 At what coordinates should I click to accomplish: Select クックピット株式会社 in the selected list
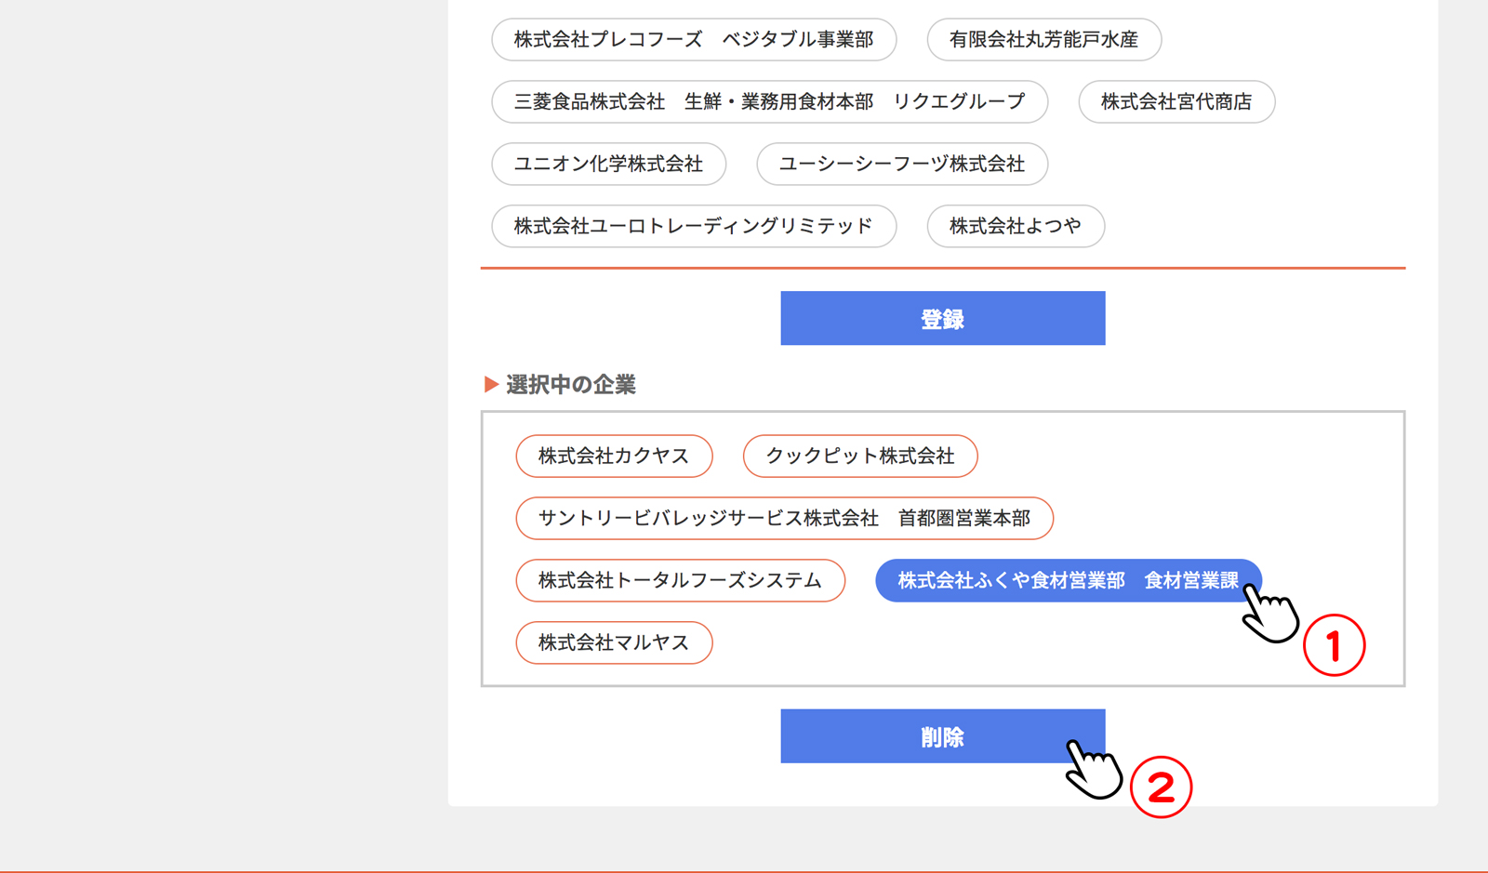(859, 456)
